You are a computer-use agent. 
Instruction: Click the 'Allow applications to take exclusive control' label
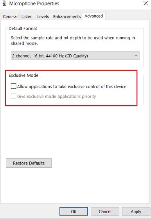coord(72,86)
